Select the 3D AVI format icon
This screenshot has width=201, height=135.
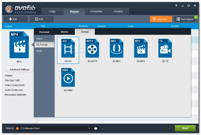68,48
